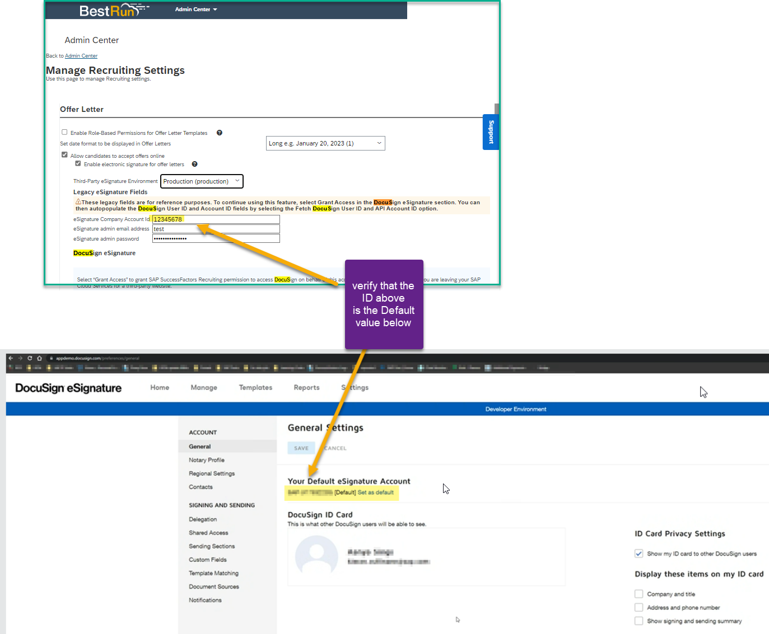Open the Admin Center dropdown in header
This screenshot has height=634, width=769.
point(196,10)
